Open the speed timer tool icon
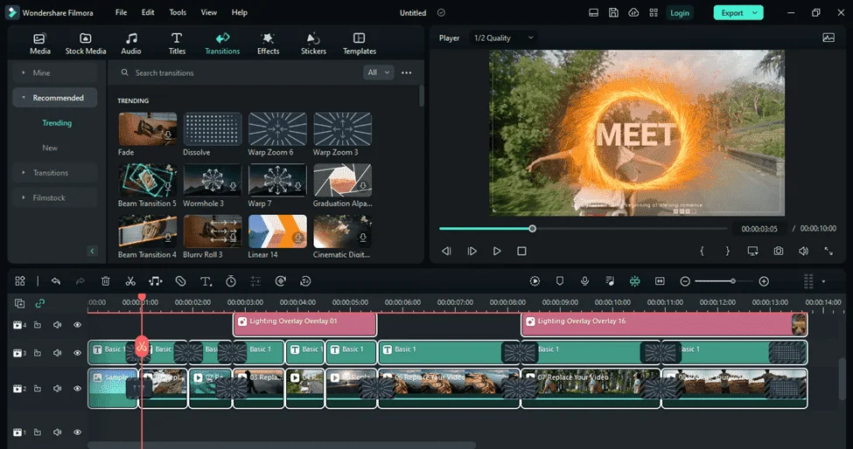 pyautogui.click(x=231, y=281)
